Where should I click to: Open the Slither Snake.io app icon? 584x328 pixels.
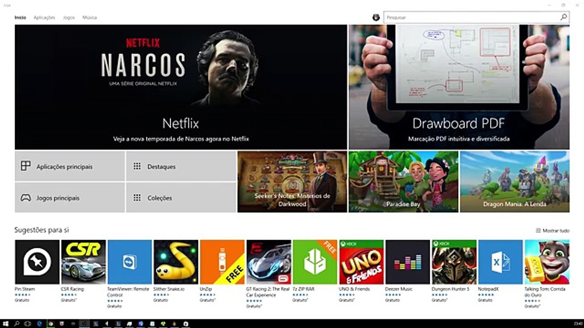pyautogui.click(x=176, y=262)
